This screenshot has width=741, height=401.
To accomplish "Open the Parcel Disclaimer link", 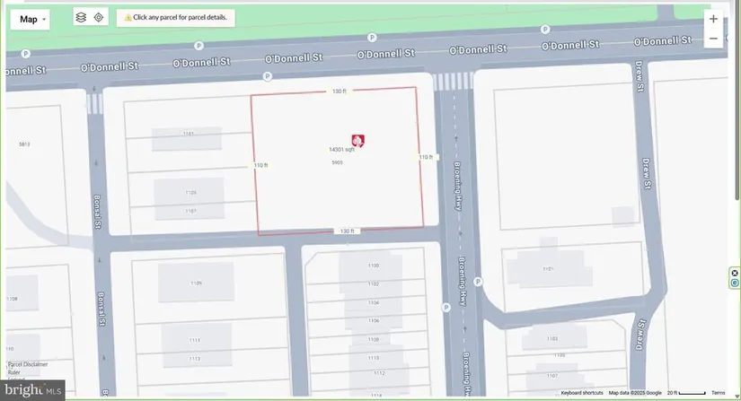I will point(28,364).
